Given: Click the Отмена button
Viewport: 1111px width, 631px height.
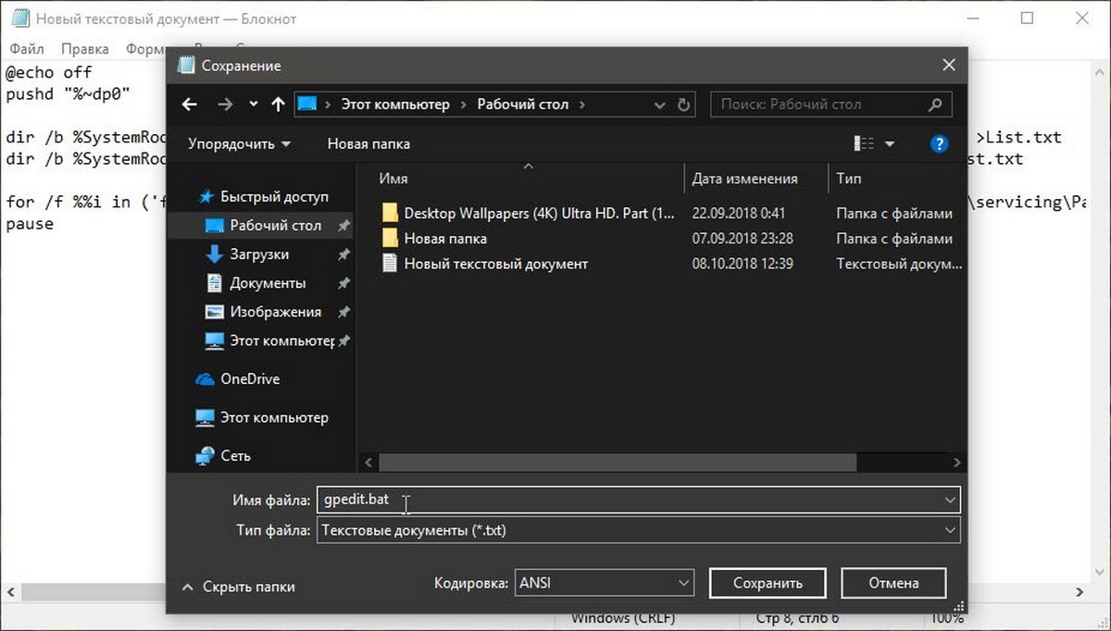Looking at the screenshot, I should (893, 583).
